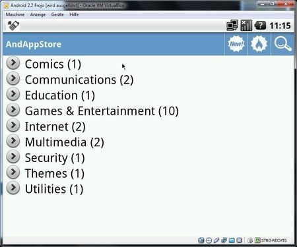Screen dimensions: 297x247
Task: Open the Anzeige menu
Action: [x=38, y=14]
